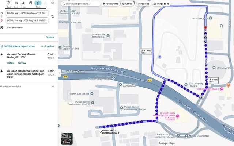
Task: Select public transit travel mode
Action: [x=31, y=3]
